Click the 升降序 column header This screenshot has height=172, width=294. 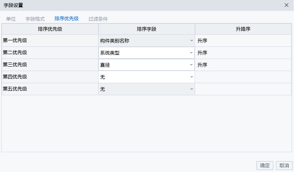pyautogui.click(x=243, y=29)
